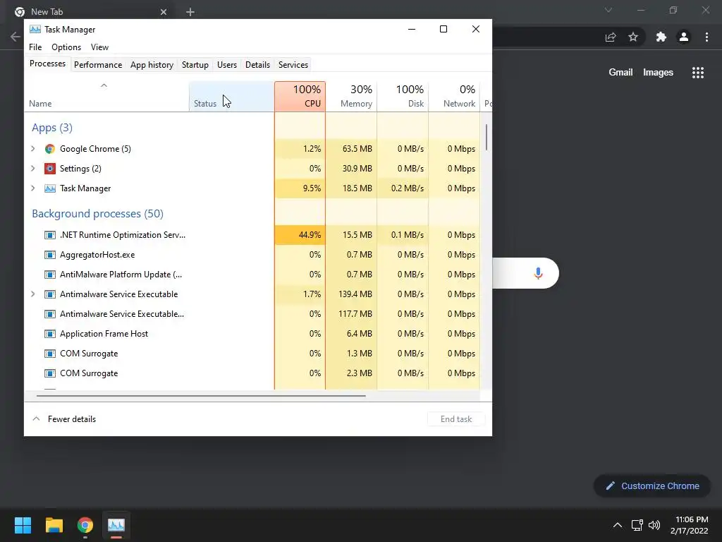Image resolution: width=722 pixels, height=542 pixels.
Task: Click the 44.9% CPU cell
Action: point(300,235)
